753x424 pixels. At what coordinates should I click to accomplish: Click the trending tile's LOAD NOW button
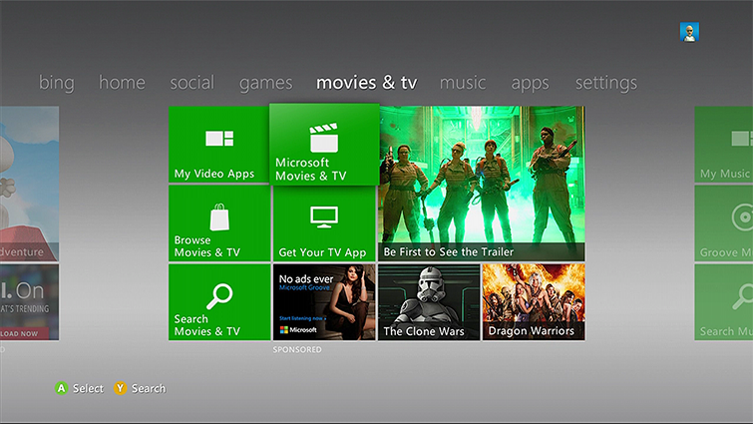click(24, 333)
